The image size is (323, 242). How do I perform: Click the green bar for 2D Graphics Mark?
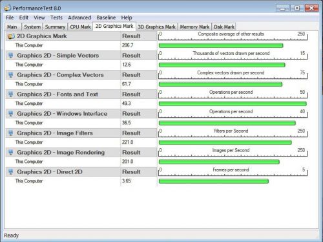221,45
